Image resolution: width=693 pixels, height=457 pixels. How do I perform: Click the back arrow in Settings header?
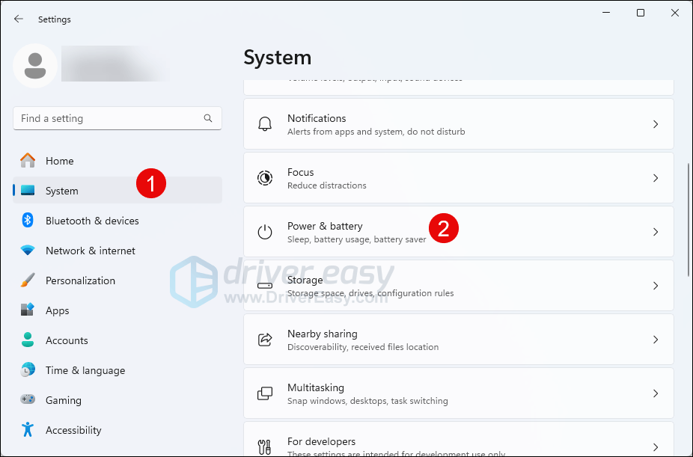(x=19, y=19)
